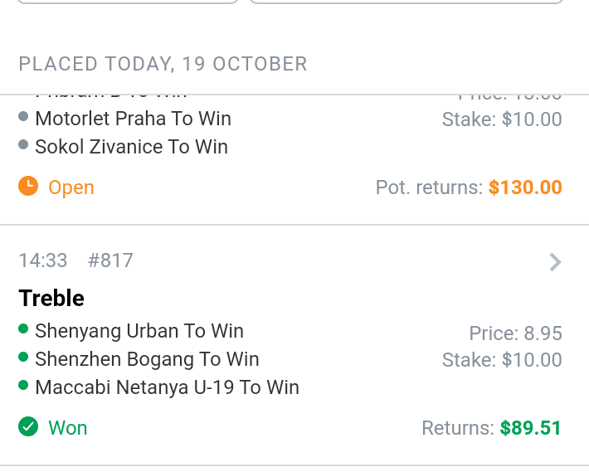589x472 pixels.
Task: Click the Placed Today, 19 October header
Action: point(163,64)
